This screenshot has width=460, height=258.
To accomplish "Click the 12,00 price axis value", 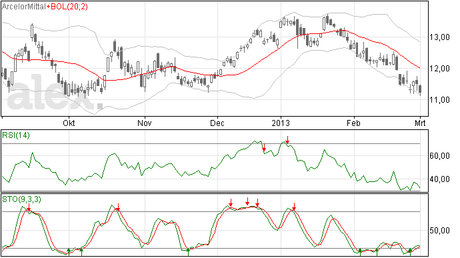I will coord(439,69).
